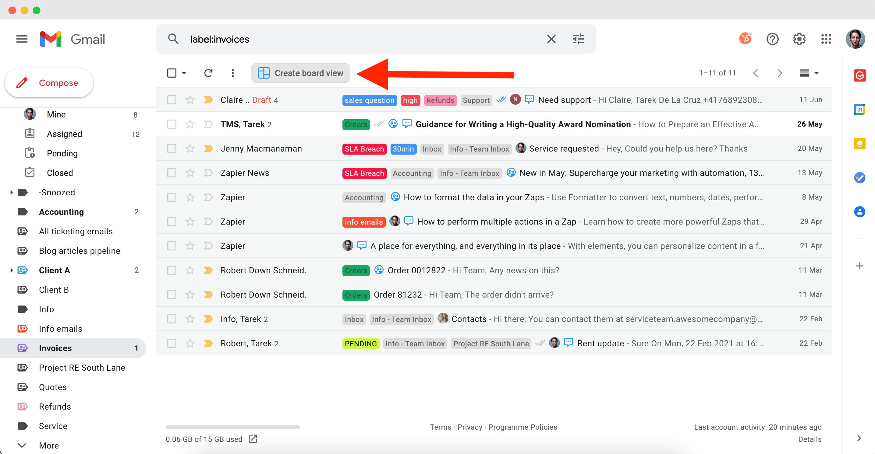Open Contacts side panel icon
The width and height of the screenshot is (875, 454).
[859, 212]
